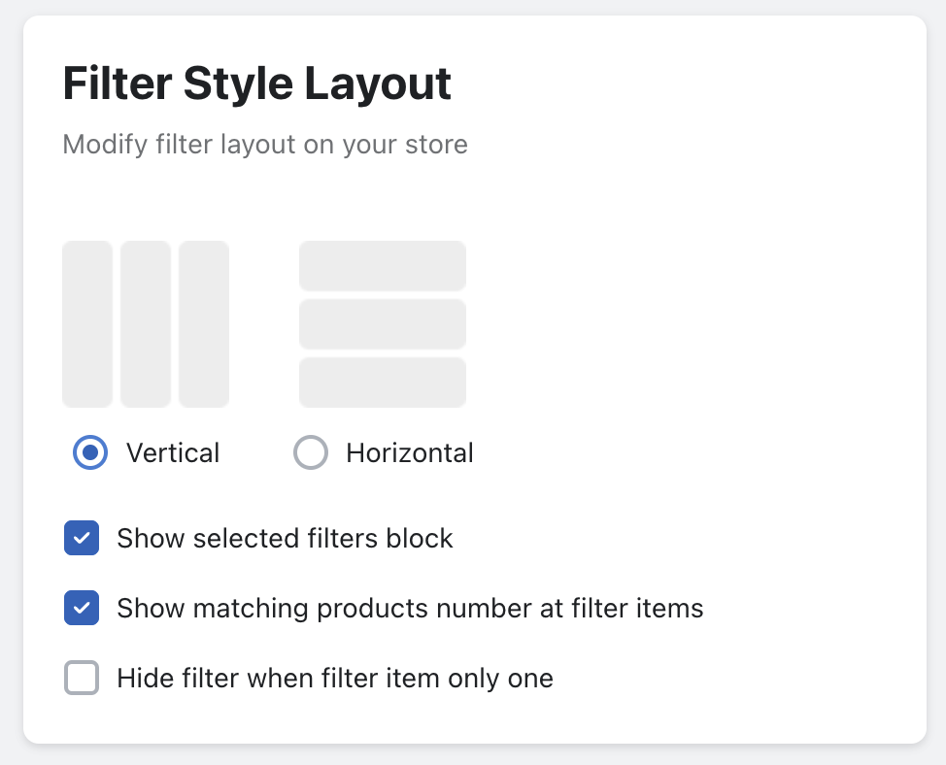This screenshot has width=946, height=765.
Task: Disable the matching products number checkbox
Action: [82, 608]
